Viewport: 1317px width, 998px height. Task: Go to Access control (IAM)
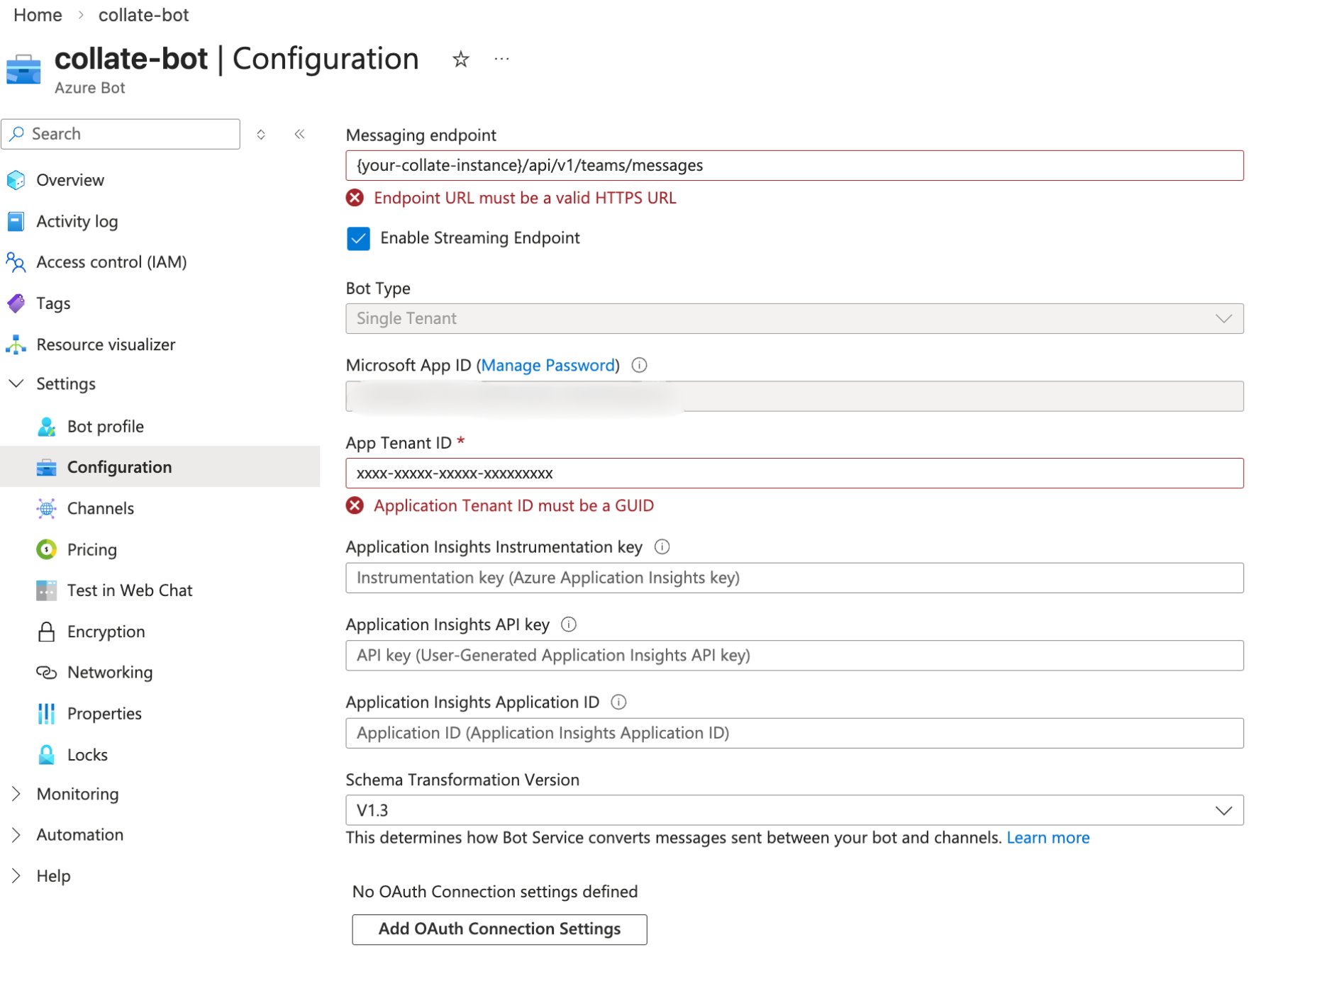111,262
